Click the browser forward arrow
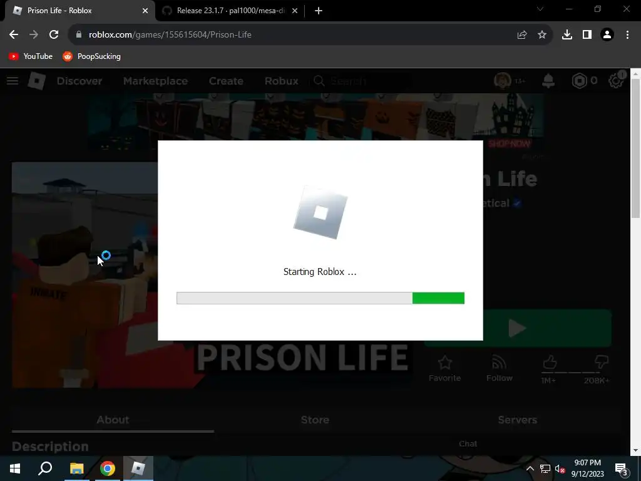641x481 pixels. [34, 35]
